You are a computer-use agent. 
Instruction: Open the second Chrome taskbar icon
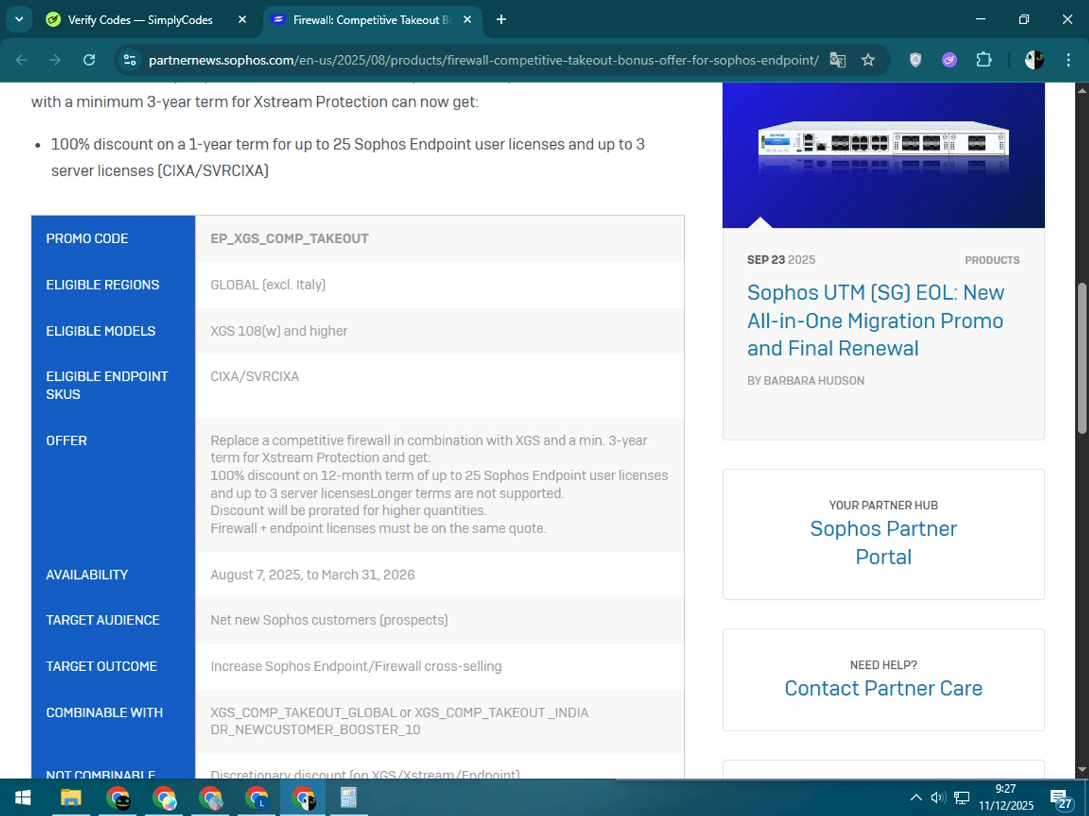pos(165,798)
